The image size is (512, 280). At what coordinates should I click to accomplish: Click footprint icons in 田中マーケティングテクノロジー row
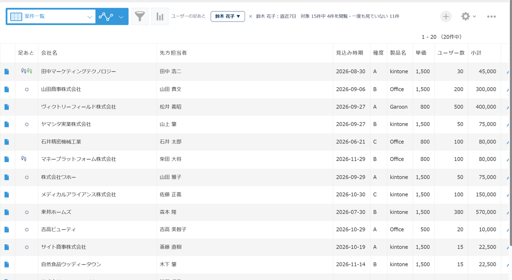click(27, 71)
